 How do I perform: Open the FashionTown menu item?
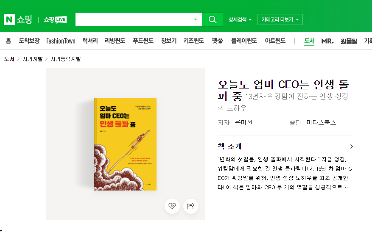61,41
